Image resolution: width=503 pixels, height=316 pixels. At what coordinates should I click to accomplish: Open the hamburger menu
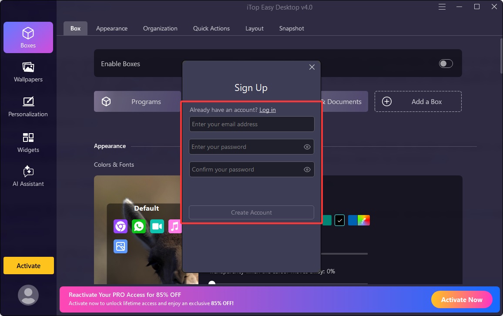click(x=442, y=7)
